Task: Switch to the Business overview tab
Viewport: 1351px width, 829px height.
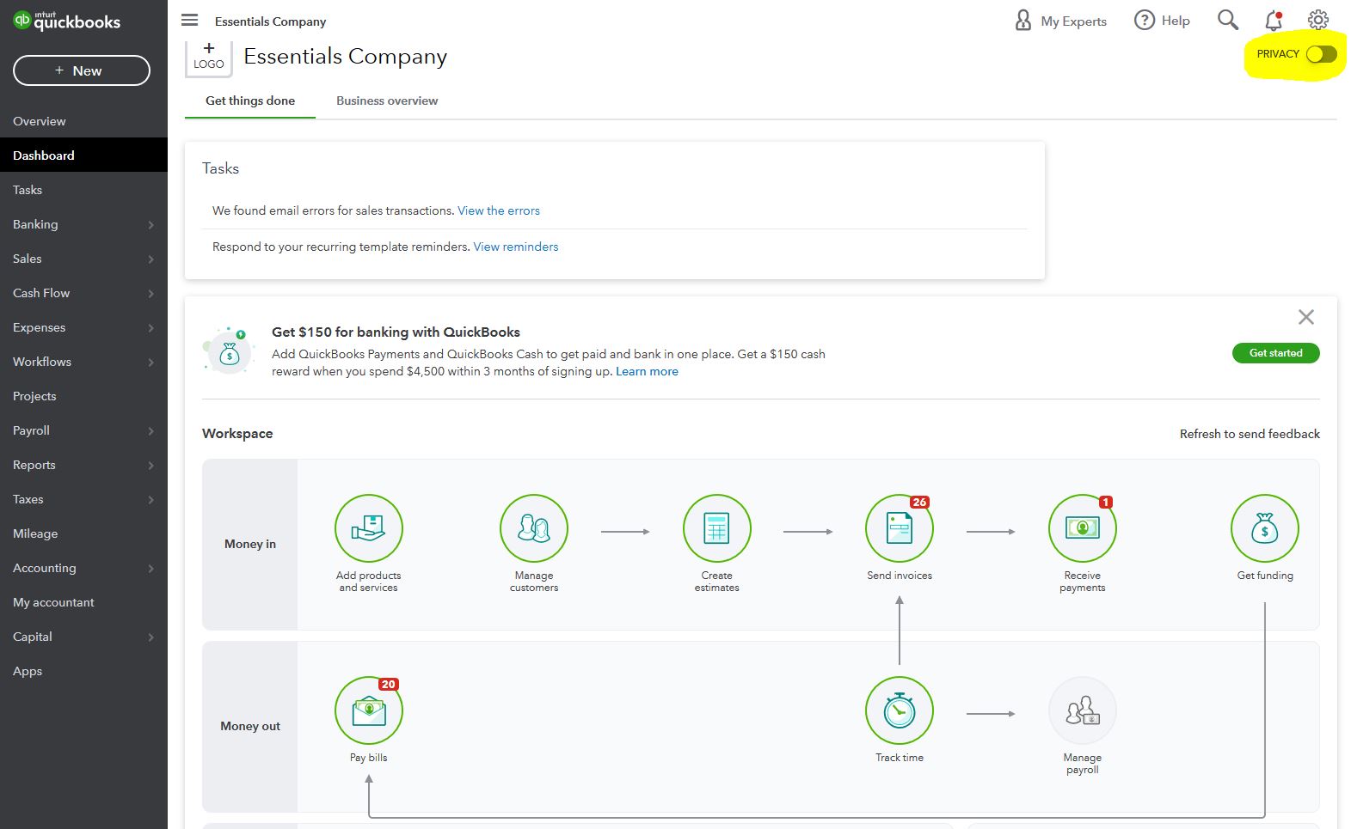Action: pos(387,101)
